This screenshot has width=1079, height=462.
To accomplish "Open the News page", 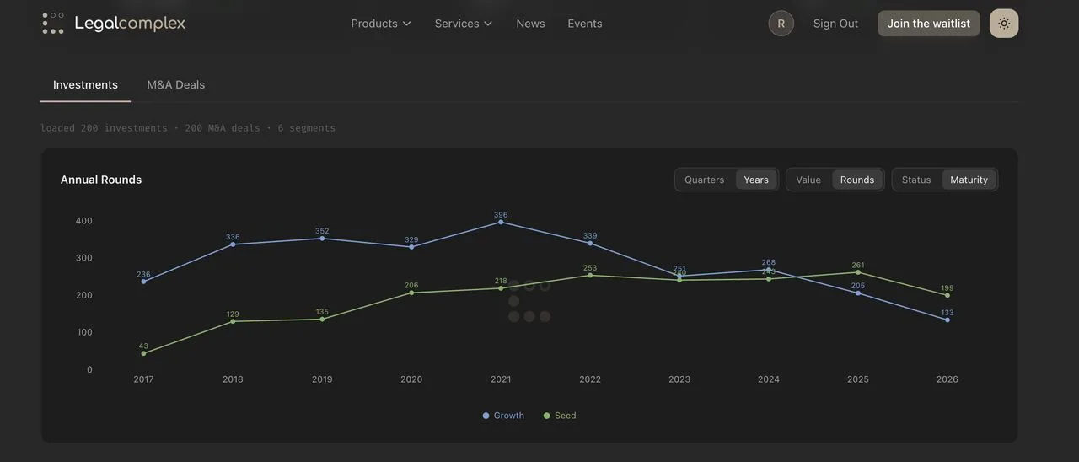I will [x=530, y=24].
